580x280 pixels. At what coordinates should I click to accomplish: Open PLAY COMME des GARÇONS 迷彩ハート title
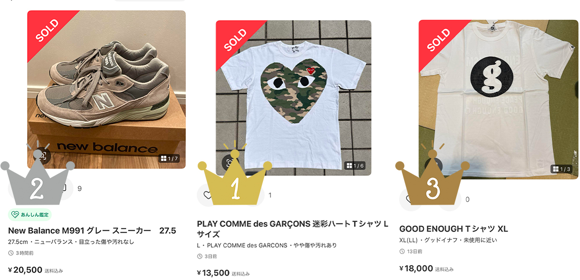pyautogui.click(x=293, y=229)
